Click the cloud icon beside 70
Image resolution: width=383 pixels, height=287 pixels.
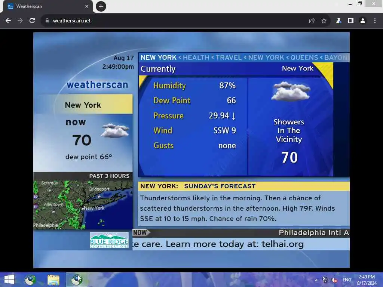[115, 130]
